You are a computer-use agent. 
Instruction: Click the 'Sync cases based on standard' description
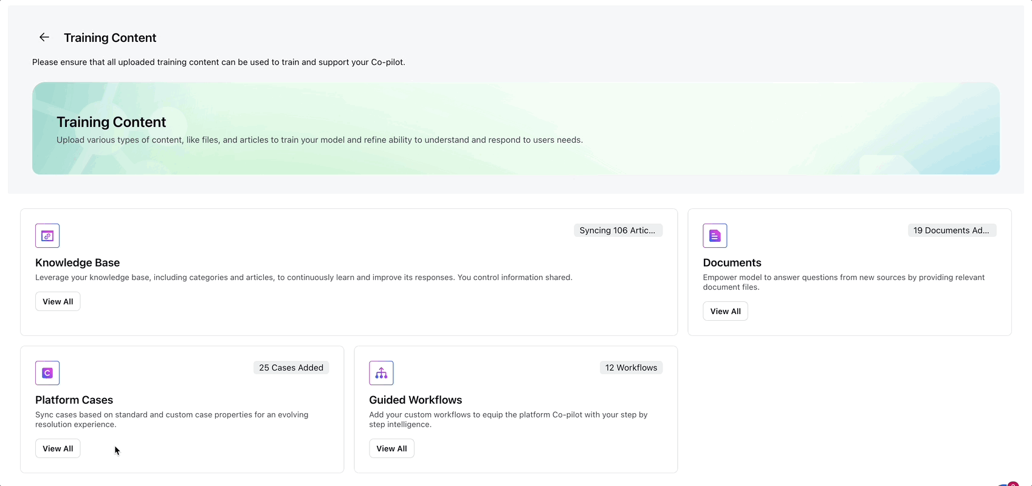point(171,419)
